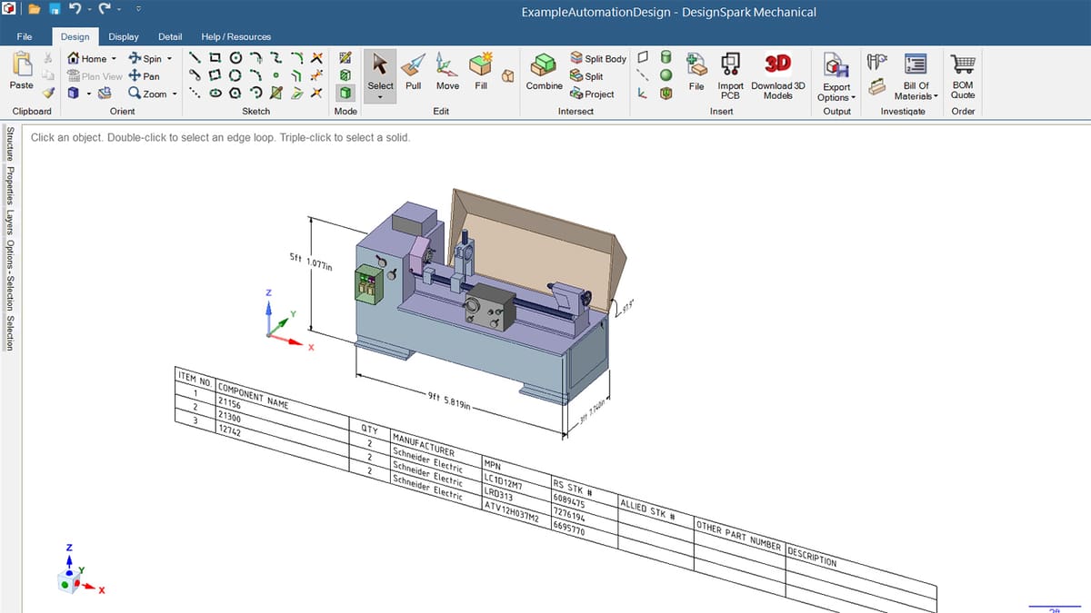Click the Format Painter brush icon
This screenshot has width=1091, height=613.
coord(49,92)
